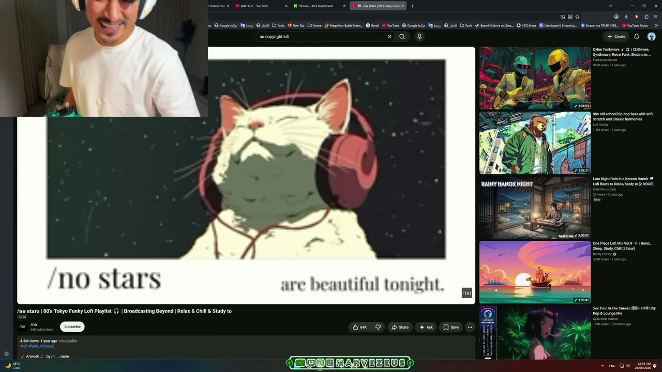Close the Stream - Kick Dashboard tab

[x=344, y=6]
